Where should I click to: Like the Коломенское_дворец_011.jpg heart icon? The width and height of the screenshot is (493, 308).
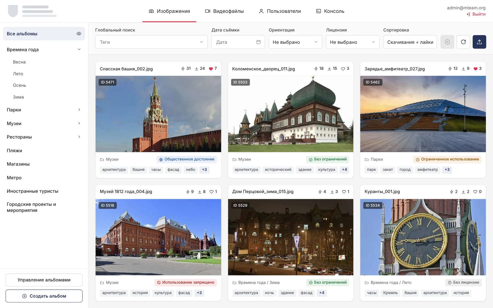tap(343, 69)
